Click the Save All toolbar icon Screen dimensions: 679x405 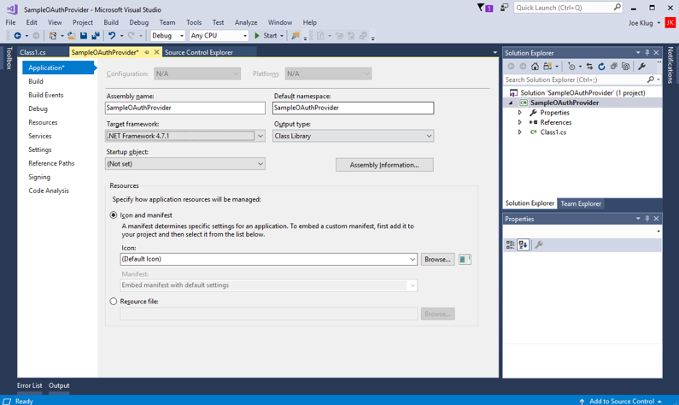(96, 36)
